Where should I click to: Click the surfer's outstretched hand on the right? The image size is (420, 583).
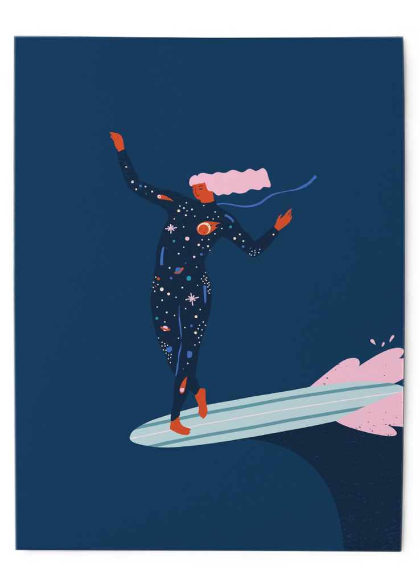click(x=283, y=220)
